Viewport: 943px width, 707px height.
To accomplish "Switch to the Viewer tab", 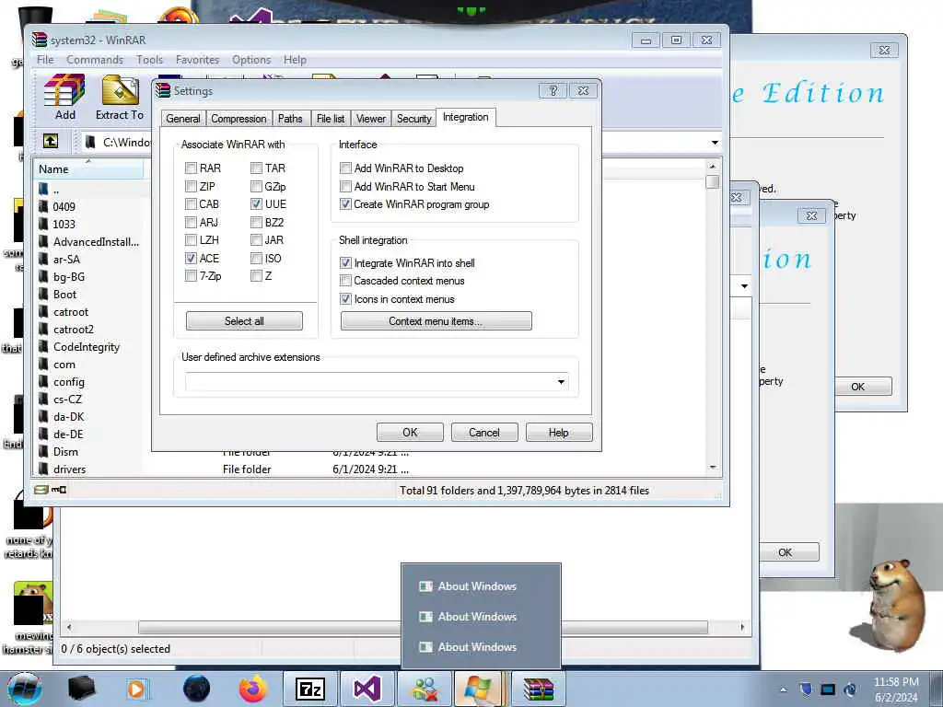I will tap(371, 119).
